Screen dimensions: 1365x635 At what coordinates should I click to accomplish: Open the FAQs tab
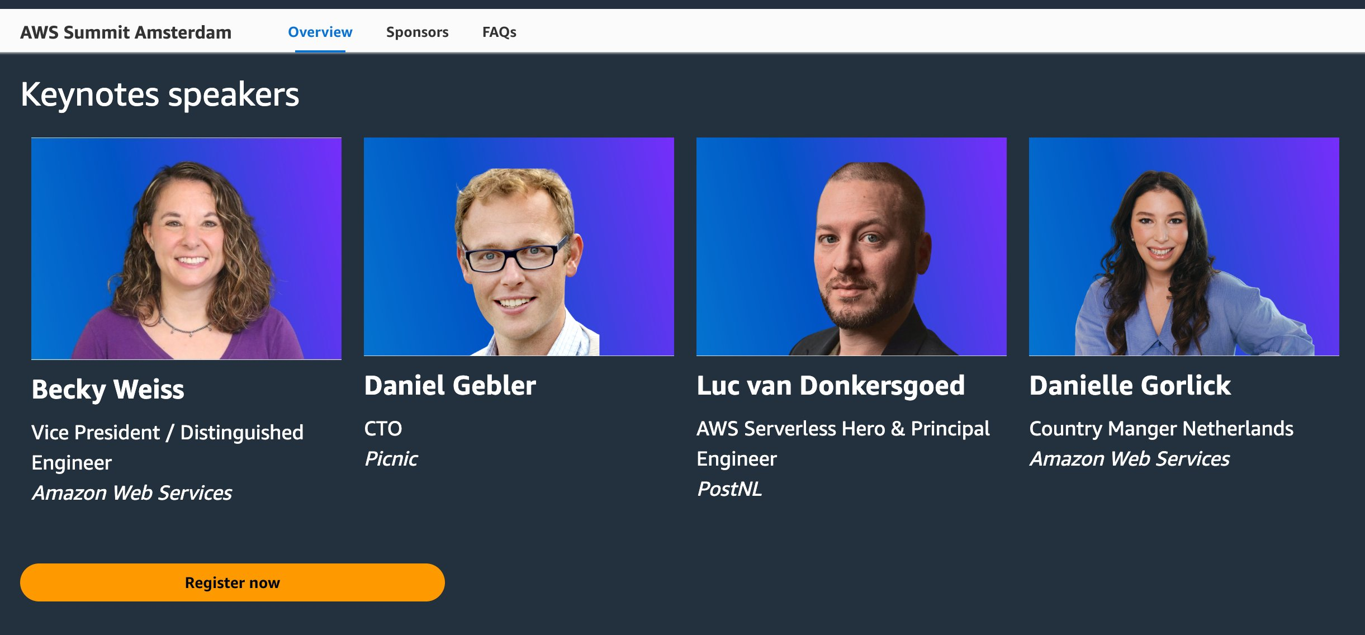tap(499, 32)
